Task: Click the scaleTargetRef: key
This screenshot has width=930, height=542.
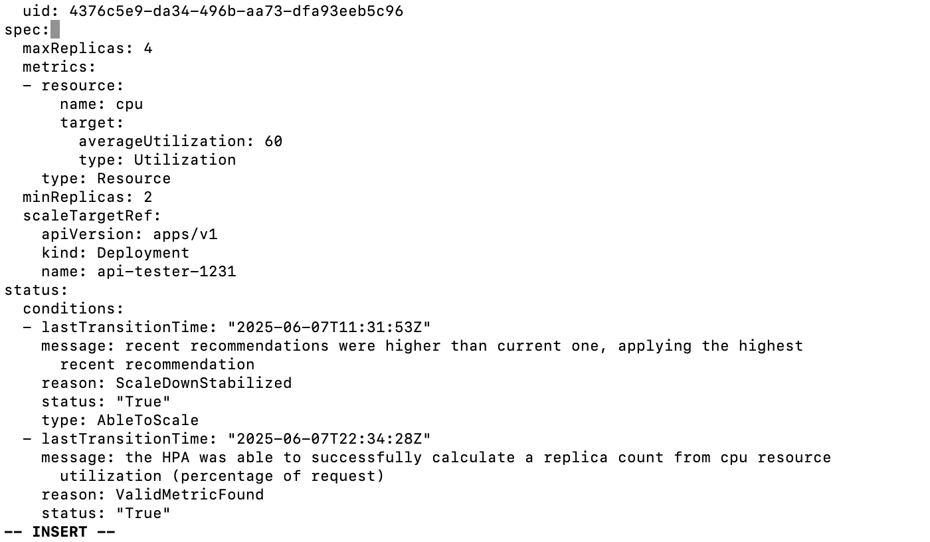Action: 92,216
